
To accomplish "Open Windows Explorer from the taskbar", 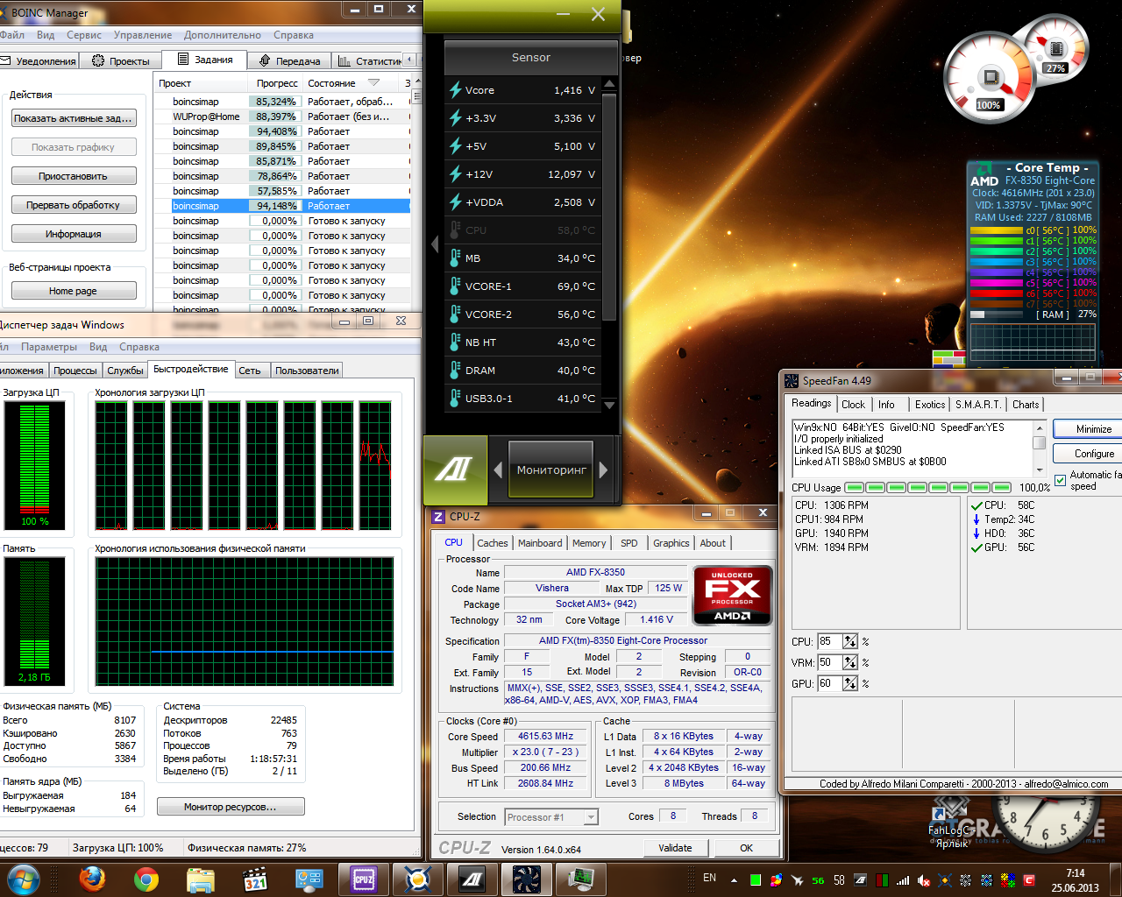I will coord(201,879).
